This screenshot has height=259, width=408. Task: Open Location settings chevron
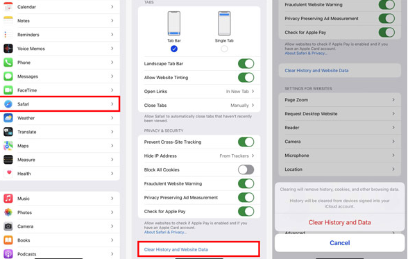393,169
